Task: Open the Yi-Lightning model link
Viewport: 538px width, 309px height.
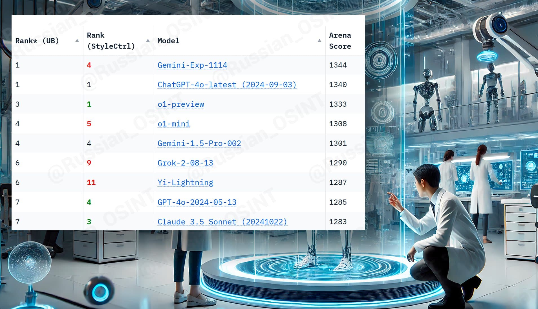Action: coord(185,182)
